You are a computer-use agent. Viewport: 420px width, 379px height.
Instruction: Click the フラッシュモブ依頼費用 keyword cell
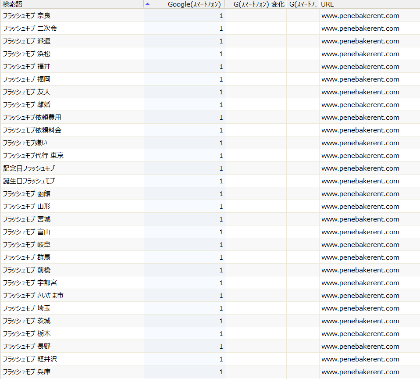pyautogui.click(x=32, y=118)
